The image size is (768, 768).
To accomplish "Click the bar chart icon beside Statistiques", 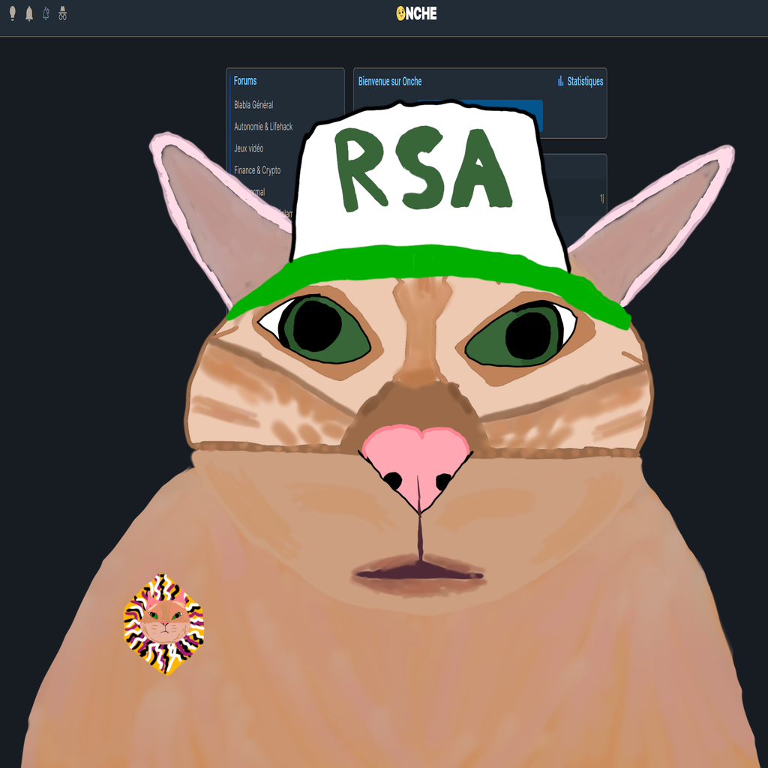I will point(560,81).
